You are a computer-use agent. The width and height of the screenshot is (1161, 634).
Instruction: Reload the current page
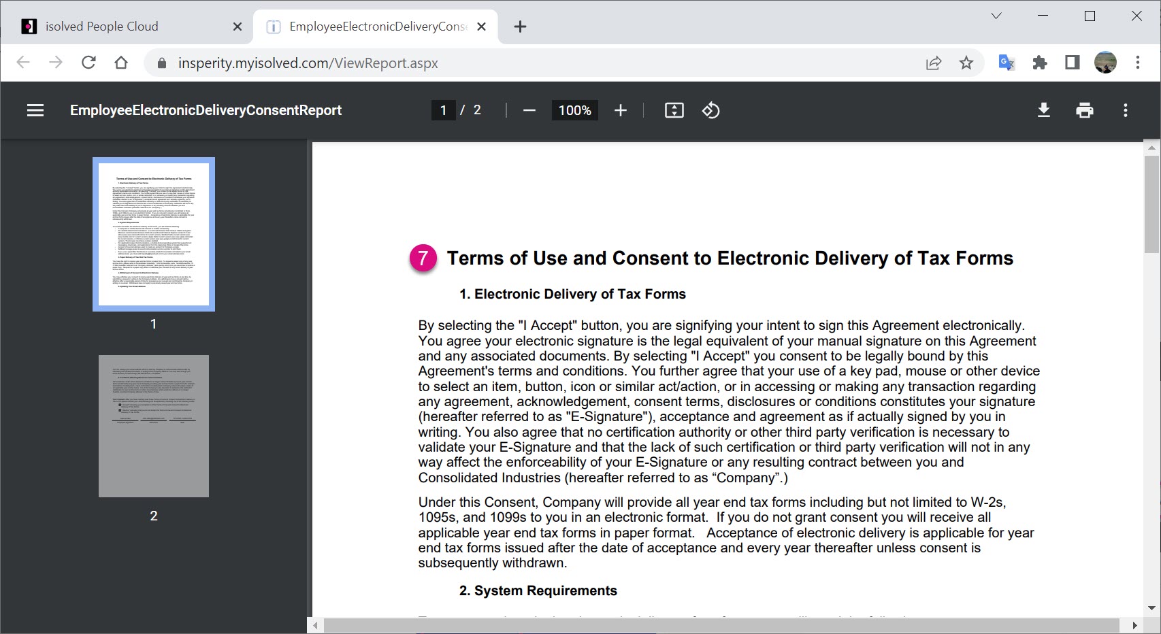pyautogui.click(x=88, y=63)
